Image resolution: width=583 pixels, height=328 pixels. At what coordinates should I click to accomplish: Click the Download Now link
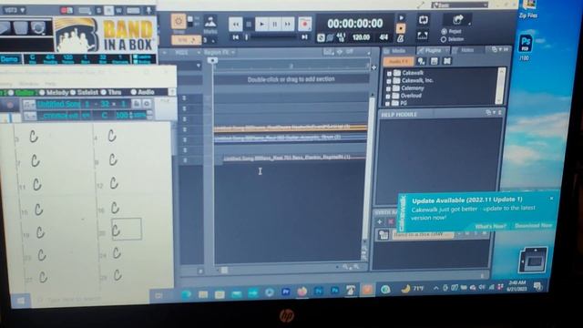tap(533, 226)
